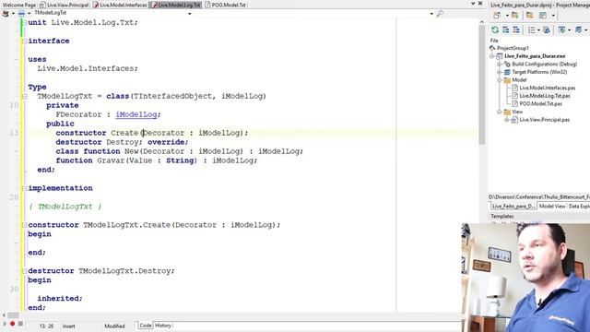
Task: Stop the macro recording
Action: pyautogui.click(x=20, y=324)
